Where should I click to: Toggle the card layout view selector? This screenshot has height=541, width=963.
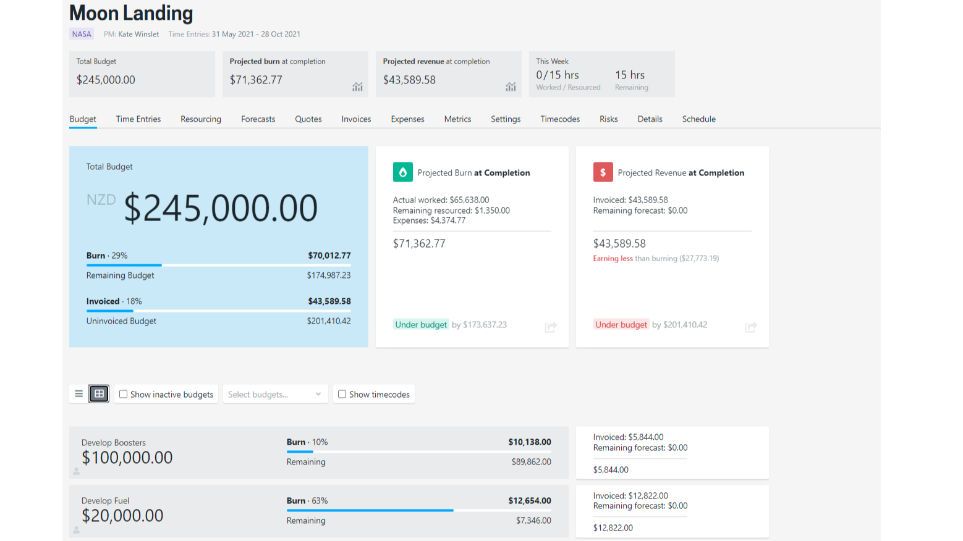pos(98,393)
